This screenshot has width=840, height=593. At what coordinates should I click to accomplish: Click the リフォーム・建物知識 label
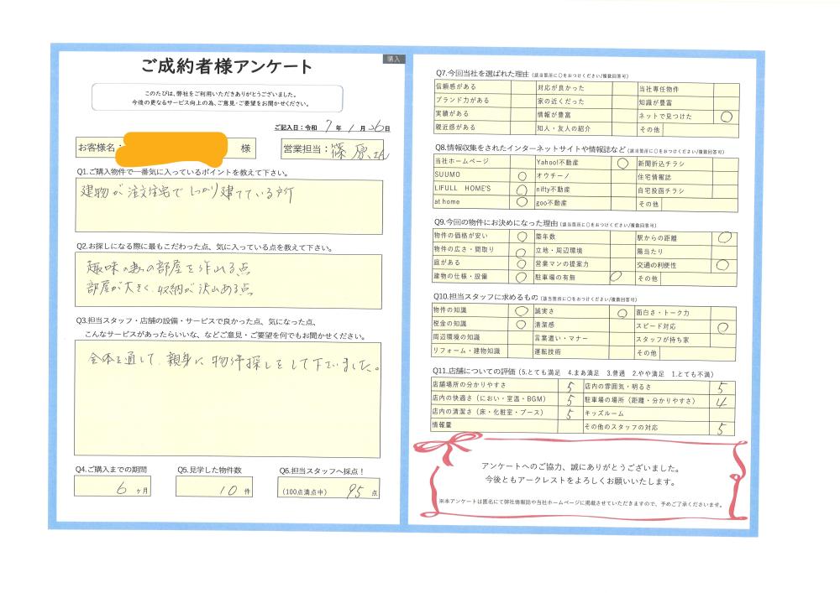(466, 351)
